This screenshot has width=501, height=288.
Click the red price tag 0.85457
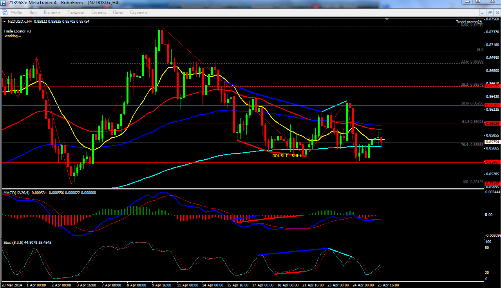click(492, 162)
